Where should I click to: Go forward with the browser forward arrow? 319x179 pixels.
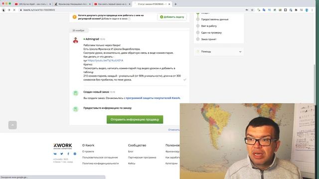pyautogui.click(x=9, y=10)
